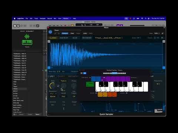This screenshot has height=133, width=178.
Task: Open the Editors pencil icon in toolbar
Action: 37,25
